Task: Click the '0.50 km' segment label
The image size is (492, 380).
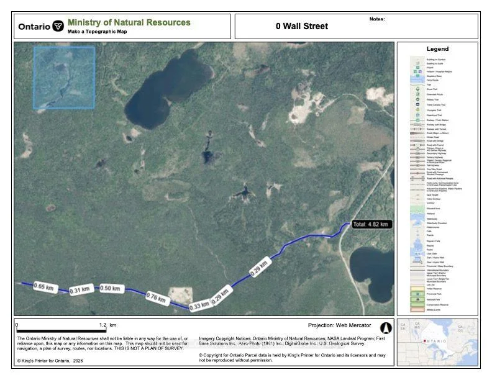Action: click(111, 288)
